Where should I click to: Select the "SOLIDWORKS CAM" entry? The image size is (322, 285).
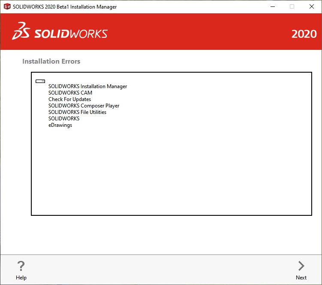(70, 93)
